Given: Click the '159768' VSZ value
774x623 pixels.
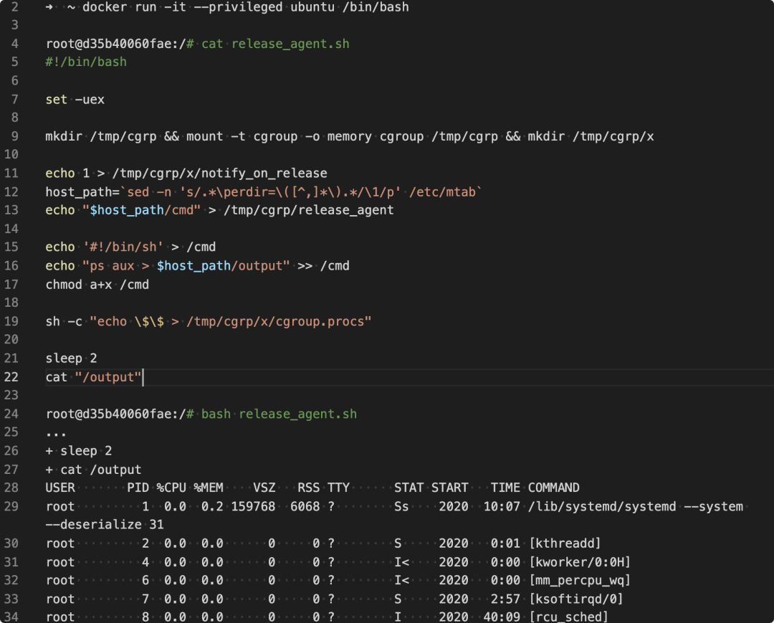Looking at the screenshot, I should coord(253,507).
